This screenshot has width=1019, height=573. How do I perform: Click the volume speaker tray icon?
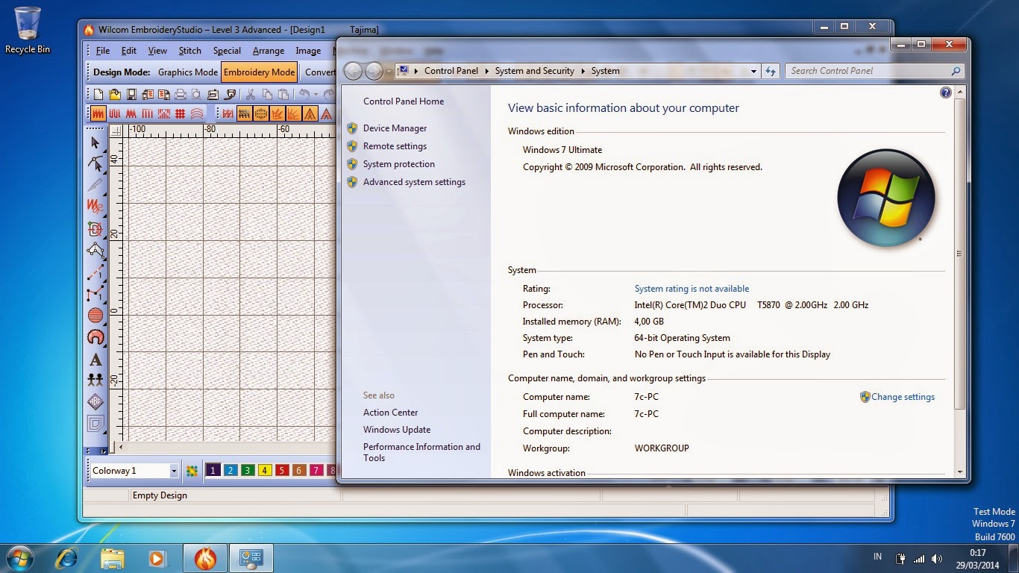[937, 558]
